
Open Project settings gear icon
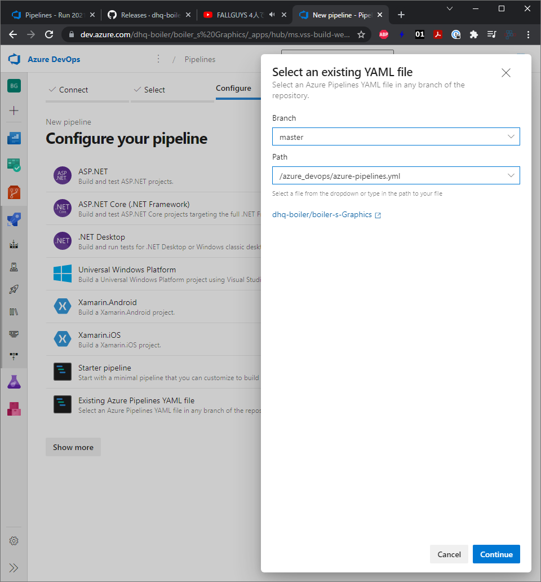coord(14,541)
